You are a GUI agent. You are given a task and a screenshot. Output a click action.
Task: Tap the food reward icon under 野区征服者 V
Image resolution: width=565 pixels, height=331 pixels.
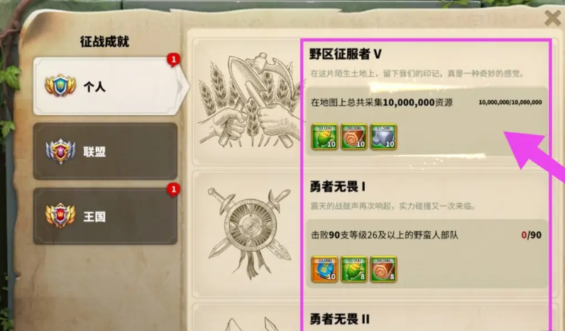point(324,136)
